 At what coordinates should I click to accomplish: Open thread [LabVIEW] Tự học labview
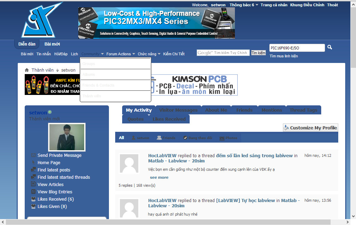coord(245,201)
